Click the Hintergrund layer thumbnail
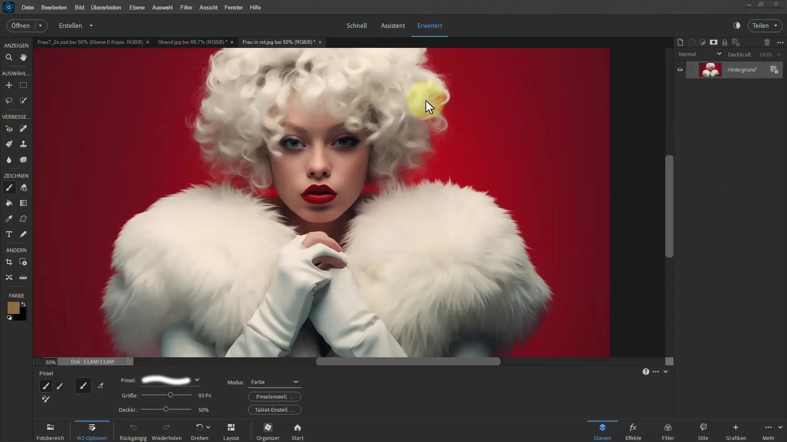Image resolution: width=787 pixels, height=442 pixels. pyautogui.click(x=710, y=70)
